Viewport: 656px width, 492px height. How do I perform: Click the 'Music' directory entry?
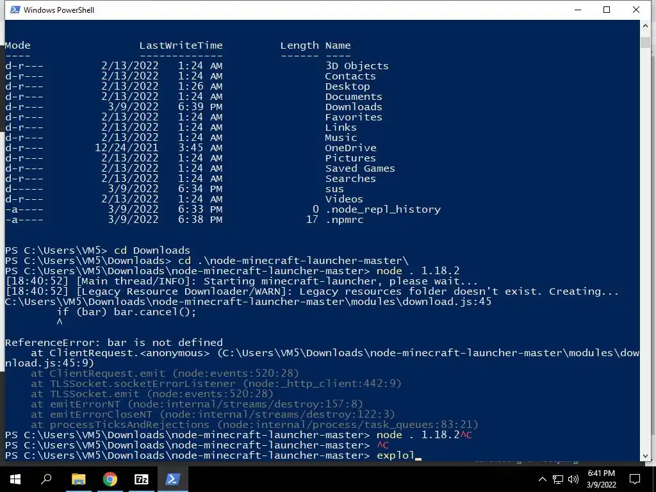[341, 138]
